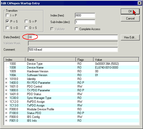Expand the F000:0 Modular Device Profile entry
Image resolution: width=143 pixels, height=129 pixels.
point(6,109)
